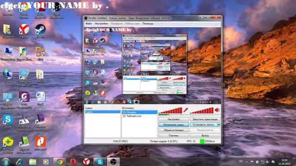Launch Skype from the desktop shortcut
The height and width of the screenshot is (166, 296).
click(x=8, y=121)
